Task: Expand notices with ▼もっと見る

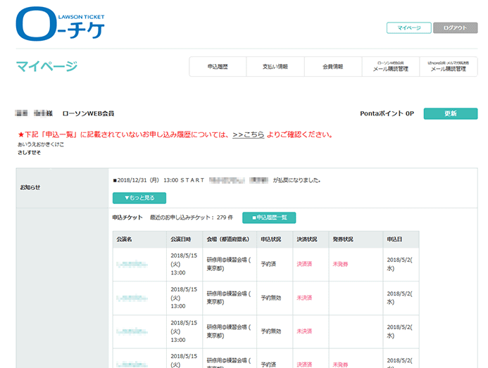Action: [139, 198]
